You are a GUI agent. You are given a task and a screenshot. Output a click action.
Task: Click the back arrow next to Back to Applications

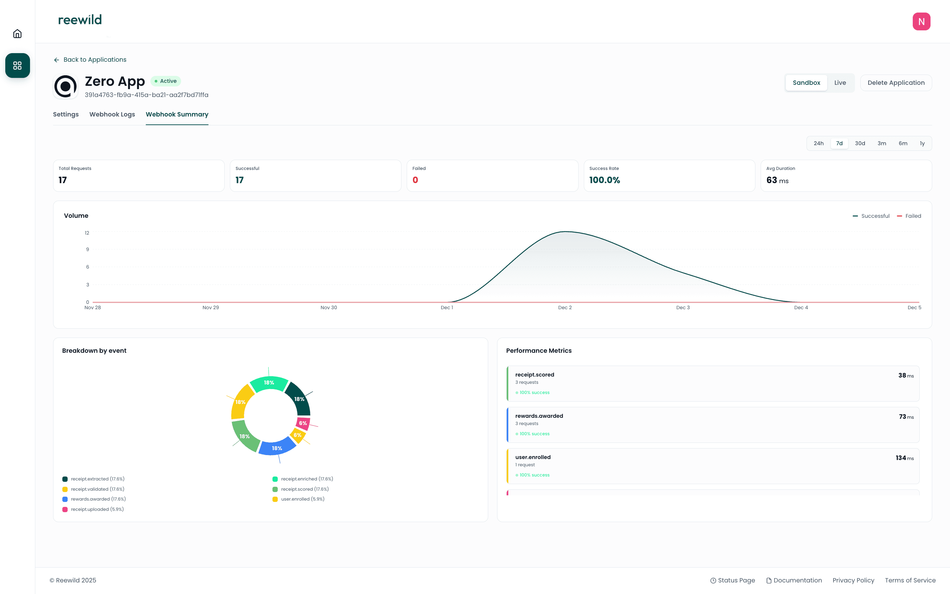click(56, 59)
